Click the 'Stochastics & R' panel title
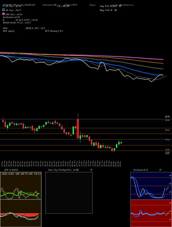The height and width of the screenshot is (227, 172). 141,170
